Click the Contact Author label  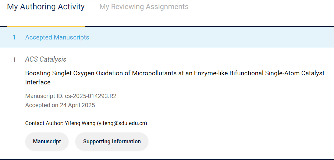(44, 123)
